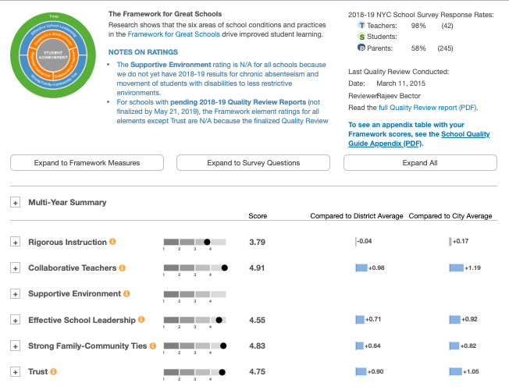Click info icon beside Effective School Leadership
This screenshot has width=509, height=390.
tap(141, 320)
